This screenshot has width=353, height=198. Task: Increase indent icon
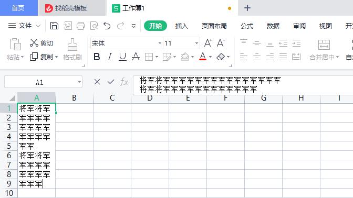296,43
